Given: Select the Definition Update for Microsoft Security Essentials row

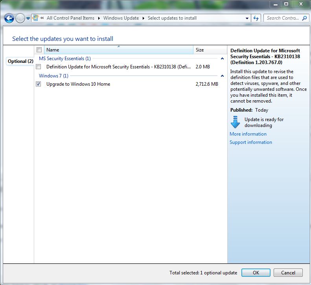Looking at the screenshot, I should tap(128, 67).
